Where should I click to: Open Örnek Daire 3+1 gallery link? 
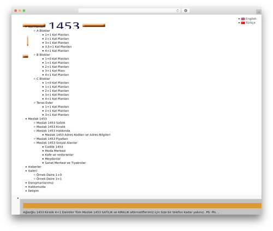pos(49,179)
